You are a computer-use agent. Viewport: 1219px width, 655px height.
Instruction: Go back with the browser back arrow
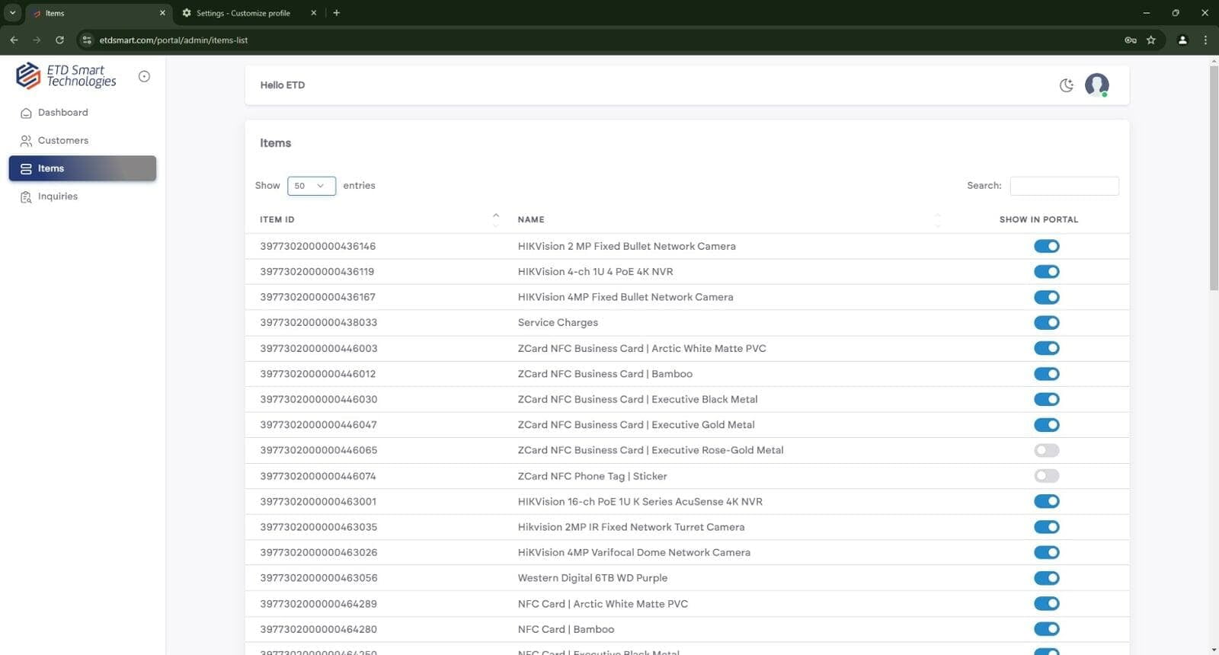point(14,40)
